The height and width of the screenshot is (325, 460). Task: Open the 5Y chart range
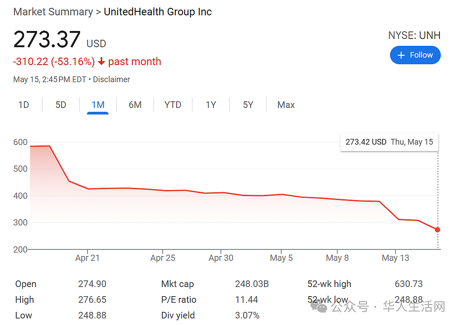click(x=248, y=105)
